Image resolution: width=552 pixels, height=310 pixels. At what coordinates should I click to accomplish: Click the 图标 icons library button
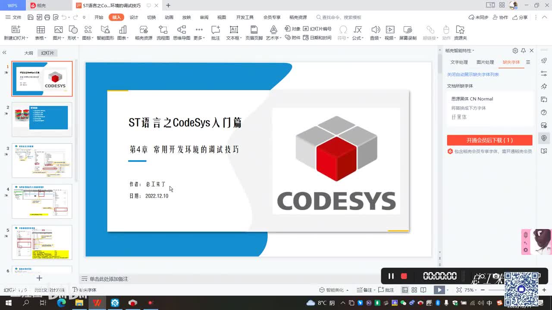coord(88,30)
